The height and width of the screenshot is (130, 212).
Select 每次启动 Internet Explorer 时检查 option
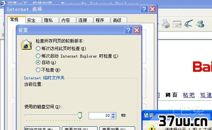pyautogui.click(x=77, y=56)
